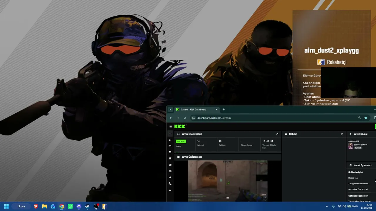The image size is (376, 211).
Task: Click the green KICK logo
Action: click(x=181, y=126)
